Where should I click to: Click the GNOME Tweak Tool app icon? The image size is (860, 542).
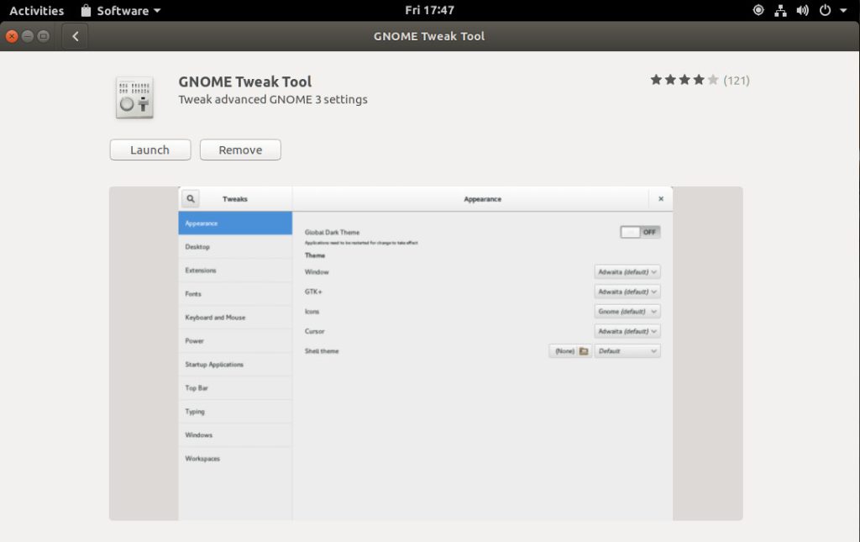[134, 97]
